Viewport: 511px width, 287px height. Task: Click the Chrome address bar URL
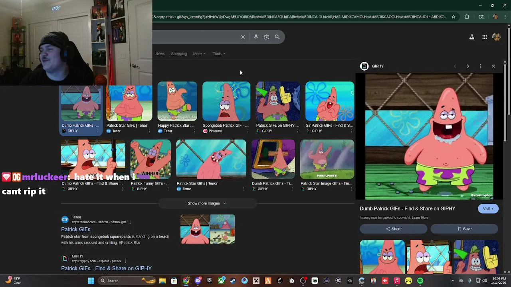299,17
